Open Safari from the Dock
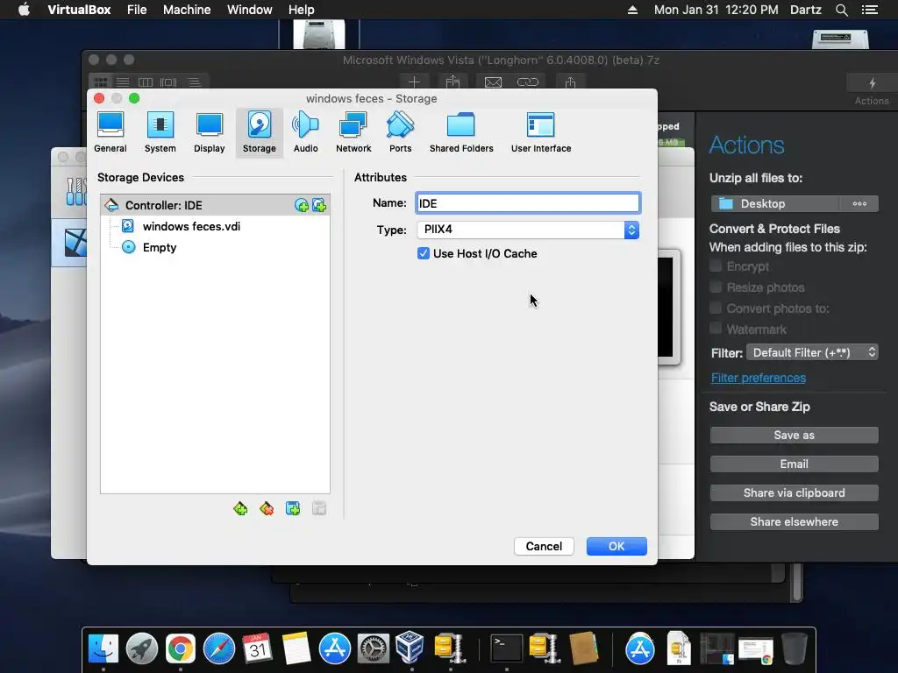 pyautogui.click(x=218, y=649)
